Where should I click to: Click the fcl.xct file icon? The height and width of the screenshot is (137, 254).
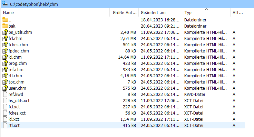tap(5, 107)
